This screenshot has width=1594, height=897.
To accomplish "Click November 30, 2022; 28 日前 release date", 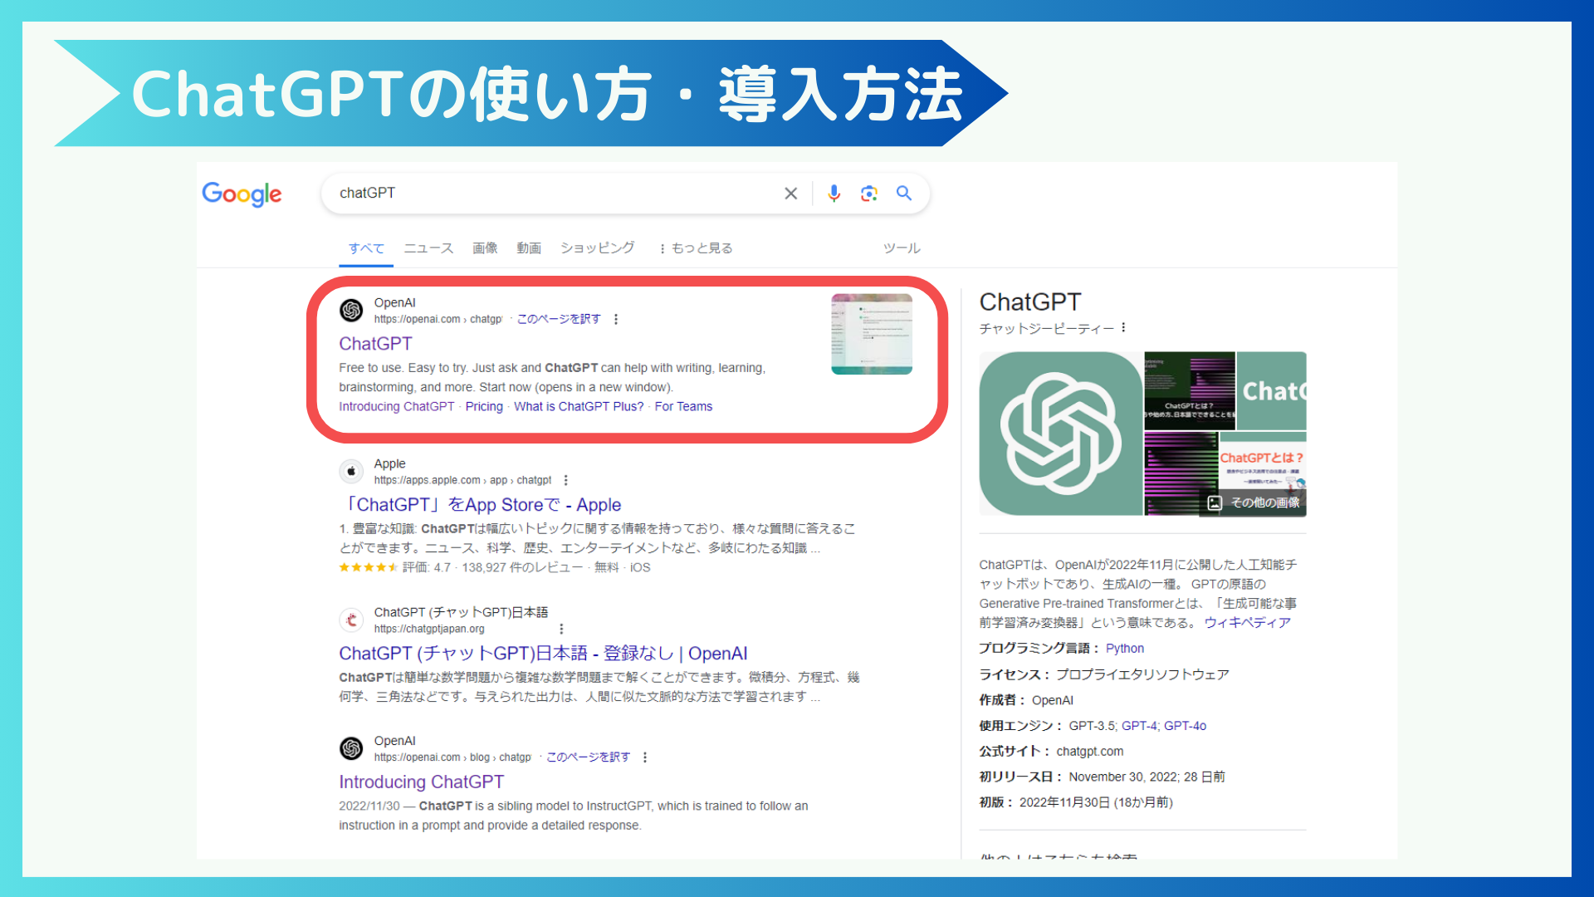I will point(1147,777).
